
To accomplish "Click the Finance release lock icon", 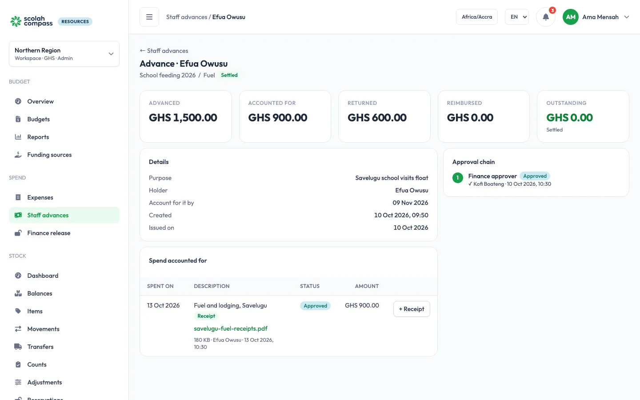I will click(18, 233).
